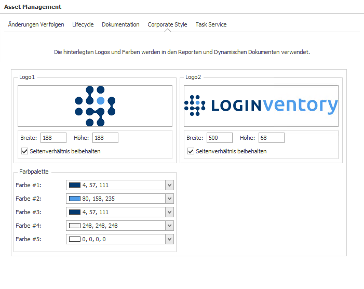The height and width of the screenshot is (289, 364).
Task: Click the light gray Farbe #4 swatch
Action: pos(75,226)
